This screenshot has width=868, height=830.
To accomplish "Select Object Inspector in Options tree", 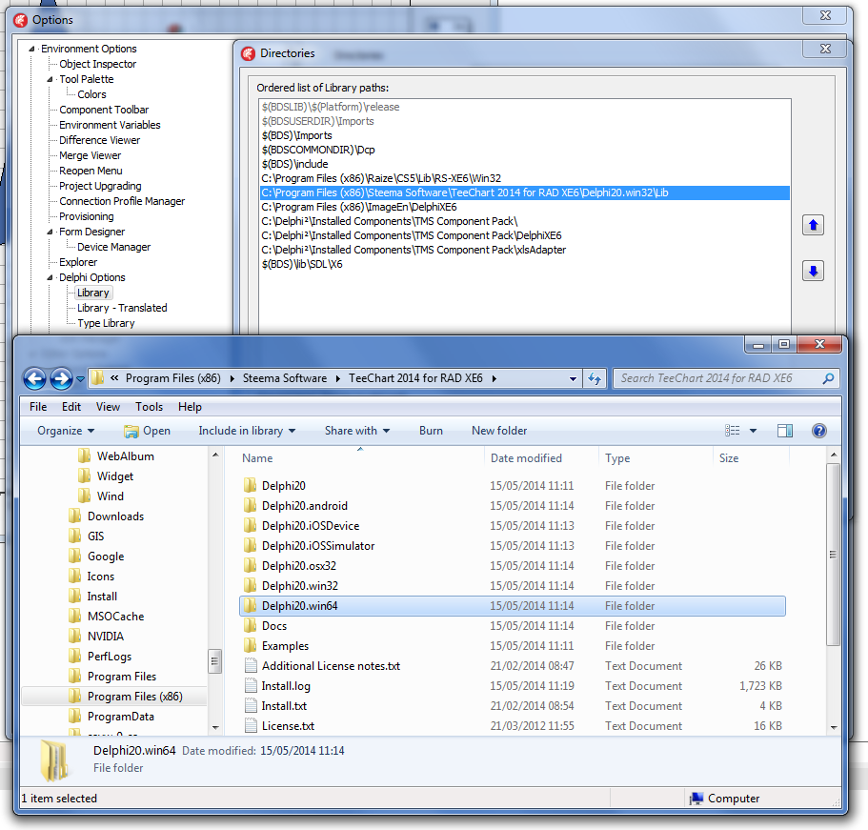I will click(97, 64).
